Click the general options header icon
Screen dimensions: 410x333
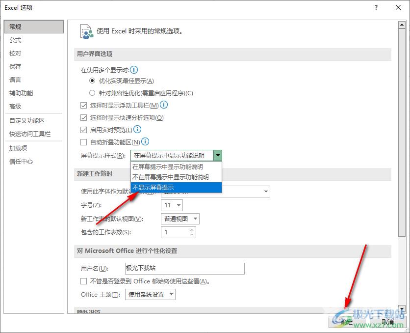click(x=86, y=31)
